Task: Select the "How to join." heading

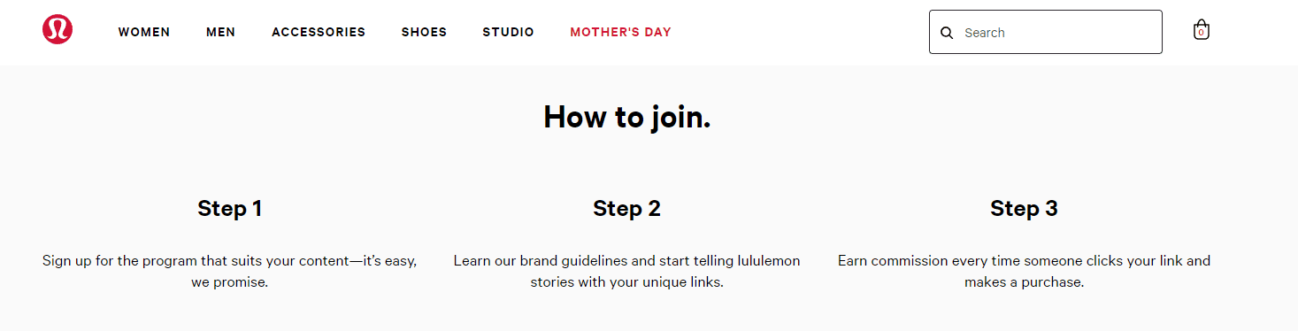Action: click(x=626, y=117)
